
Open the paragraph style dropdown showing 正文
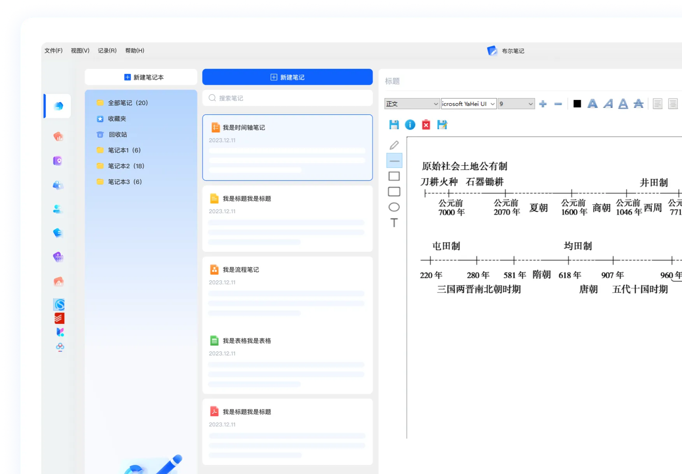pos(411,104)
